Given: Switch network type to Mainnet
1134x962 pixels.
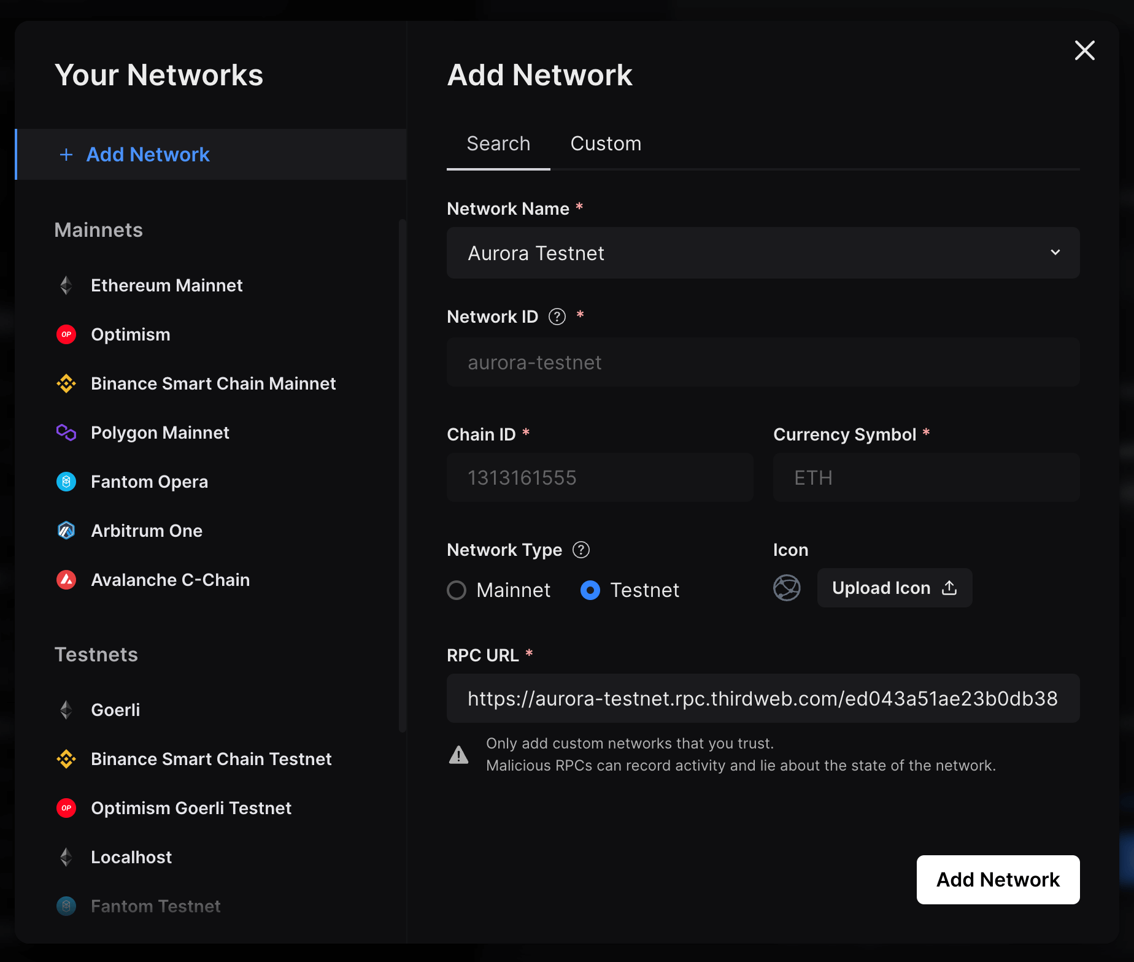Looking at the screenshot, I should point(457,590).
